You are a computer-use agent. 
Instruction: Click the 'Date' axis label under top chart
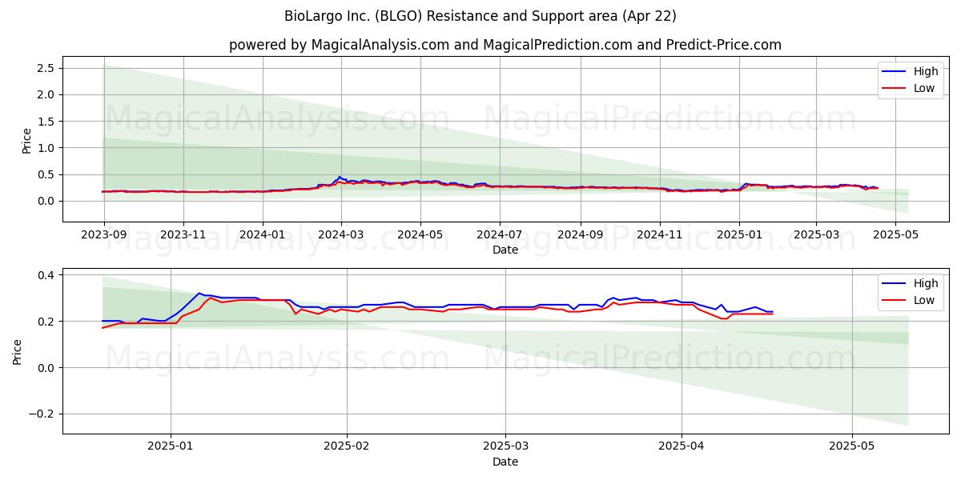tap(505, 250)
